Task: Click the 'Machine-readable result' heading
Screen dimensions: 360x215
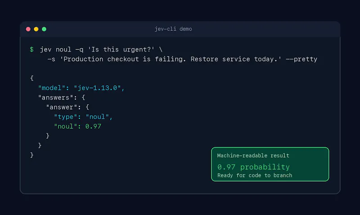Action: (253, 156)
